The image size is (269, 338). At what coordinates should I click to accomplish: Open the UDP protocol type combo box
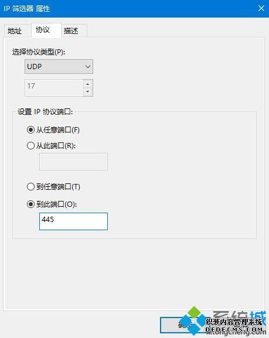click(x=59, y=67)
